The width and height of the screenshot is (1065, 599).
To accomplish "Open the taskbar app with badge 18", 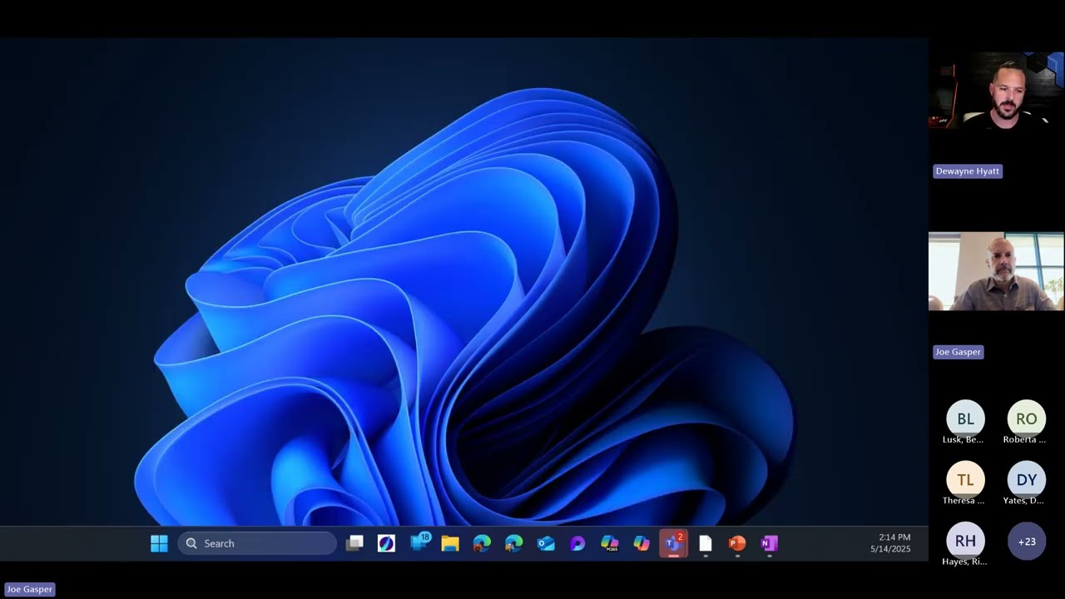I will point(419,542).
